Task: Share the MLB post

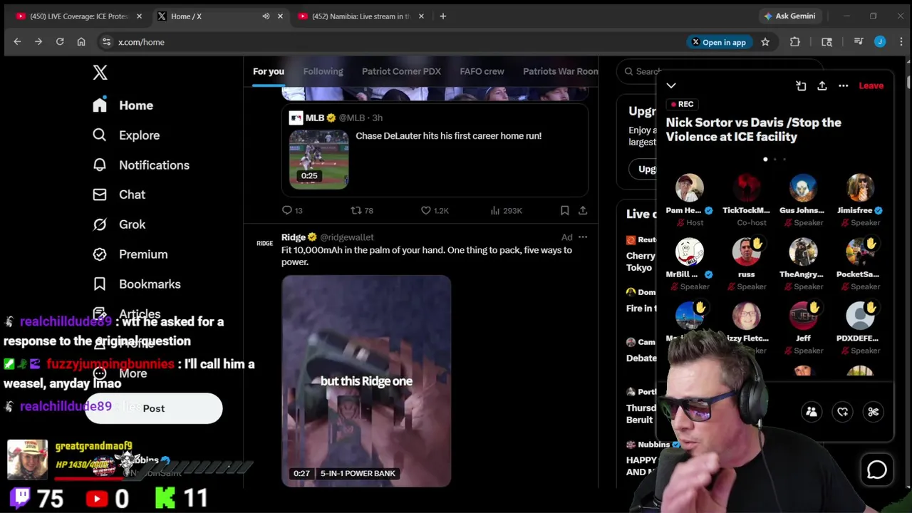Action: [x=583, y=210]
